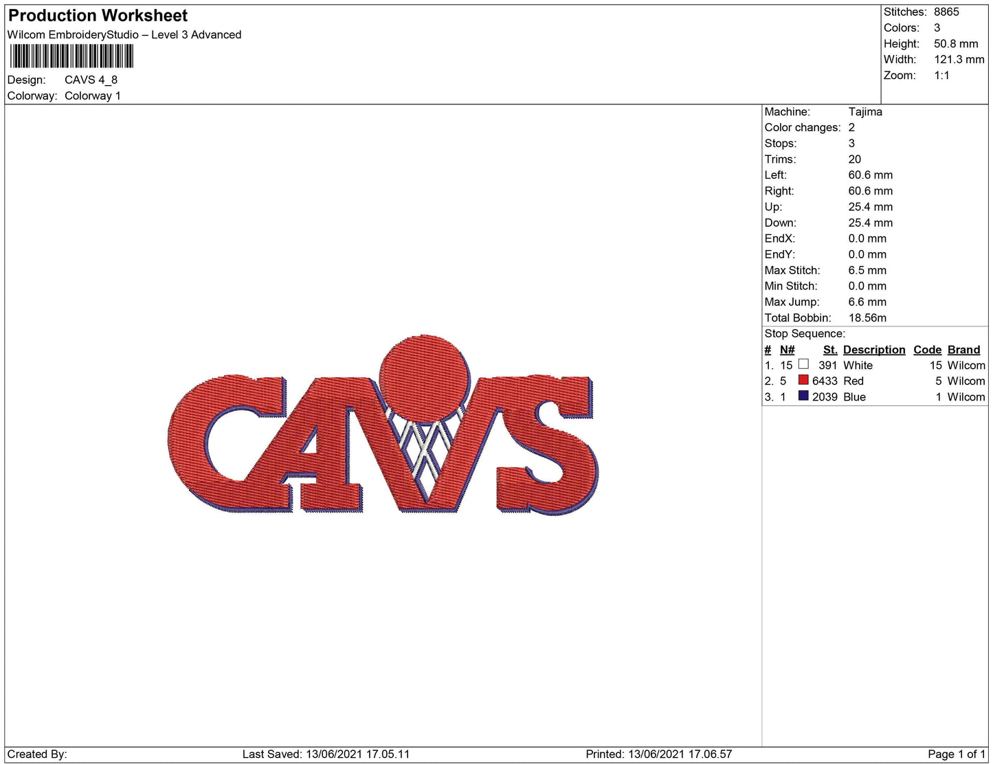The width and height of the screenshot is (993, 764).
Task: Click the Last Saved timestamp
Action: tap(325, 753)
